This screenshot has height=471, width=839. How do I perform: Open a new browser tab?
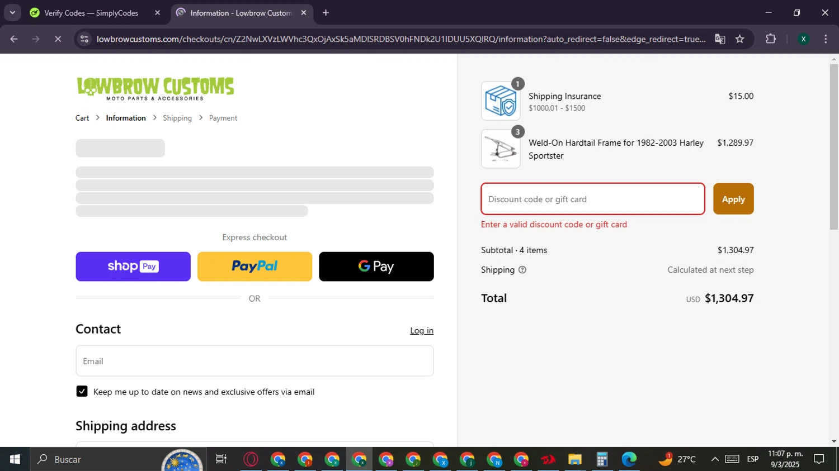tap(326, 13)
